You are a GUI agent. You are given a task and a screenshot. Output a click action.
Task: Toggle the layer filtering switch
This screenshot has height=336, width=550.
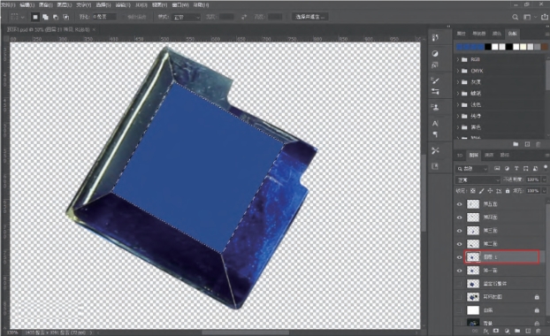tap(545, 167)
